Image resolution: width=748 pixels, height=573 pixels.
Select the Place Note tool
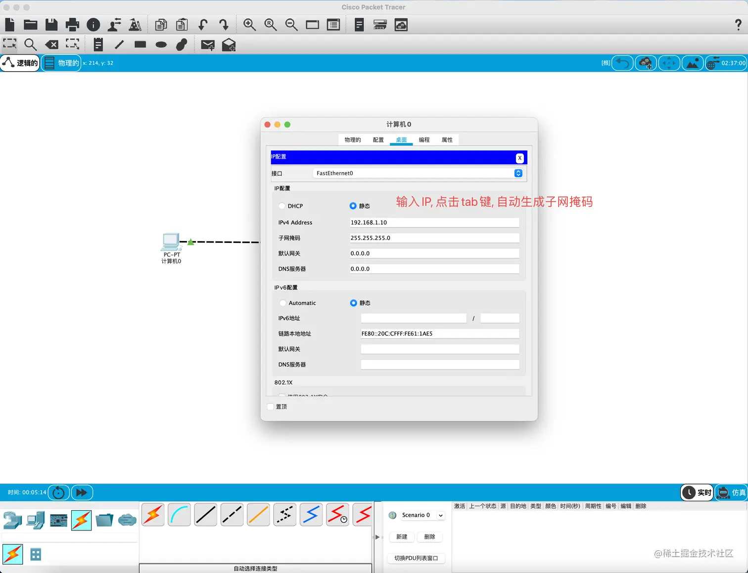pos(98,45)
